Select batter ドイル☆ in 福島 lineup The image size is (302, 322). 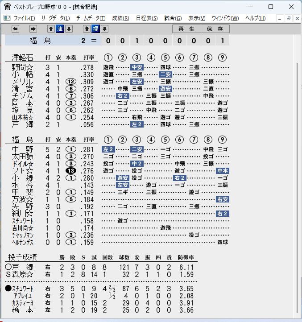coord(22,164)
